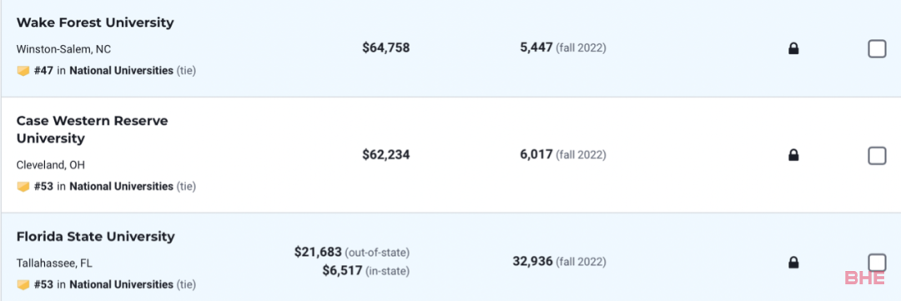Select the Florida State University checkbox
The width and height of the screenshot is (901, 301).
pyautogui.click(x=877, y=263)
